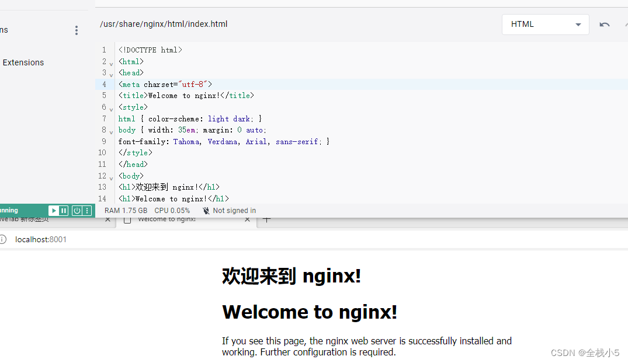Image resolution: width=628 pixels, height=363 pixels.
Task: Collapse the body rule fold on line 8
Action: click(112, 132)
